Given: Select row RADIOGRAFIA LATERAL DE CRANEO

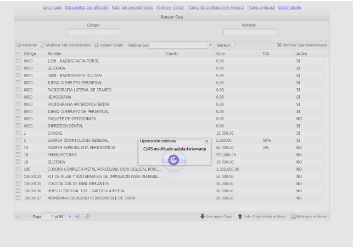Looking at the screenshot, I should click(x=169, y=90).
